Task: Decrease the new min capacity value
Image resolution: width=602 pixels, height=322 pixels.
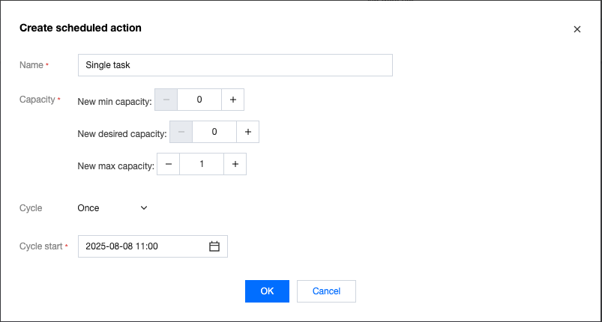Action: (166, 100)
